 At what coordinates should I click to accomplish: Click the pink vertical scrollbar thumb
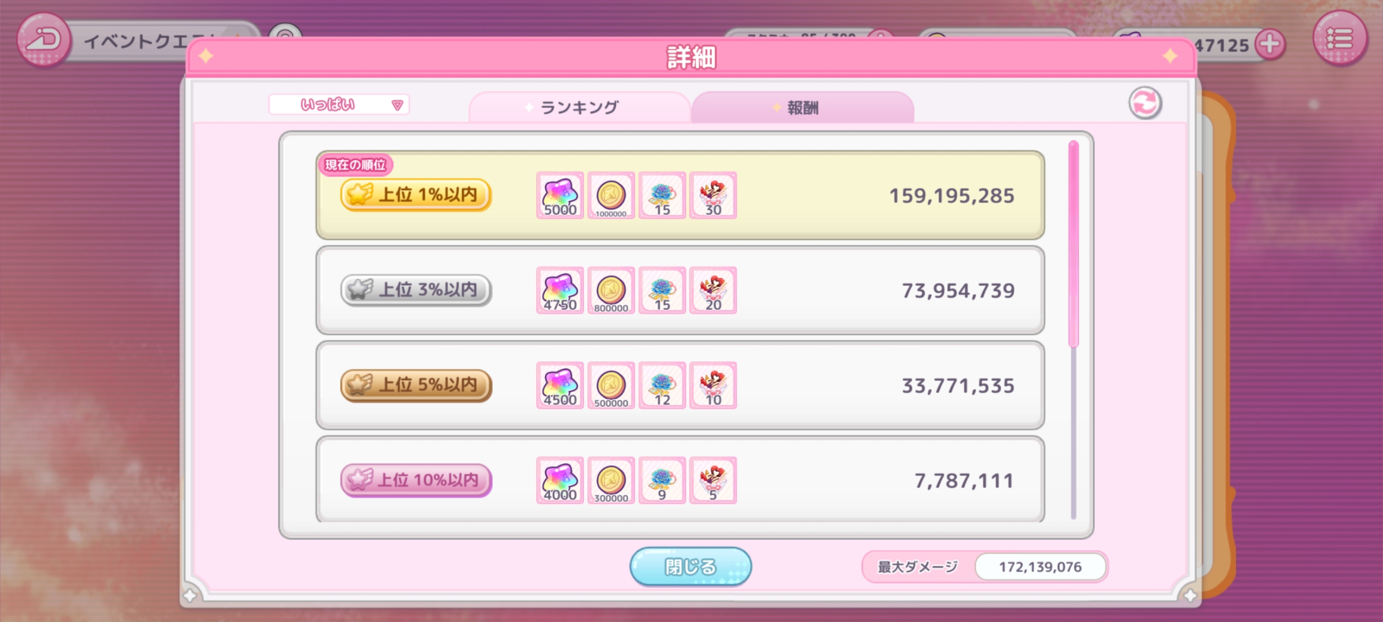point(1073,244)
